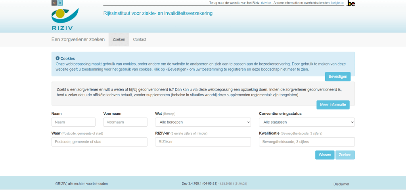Viewport: 406px width, 191px height.
Task: Click the cookies info icon
Action: (x=57, y=58)
